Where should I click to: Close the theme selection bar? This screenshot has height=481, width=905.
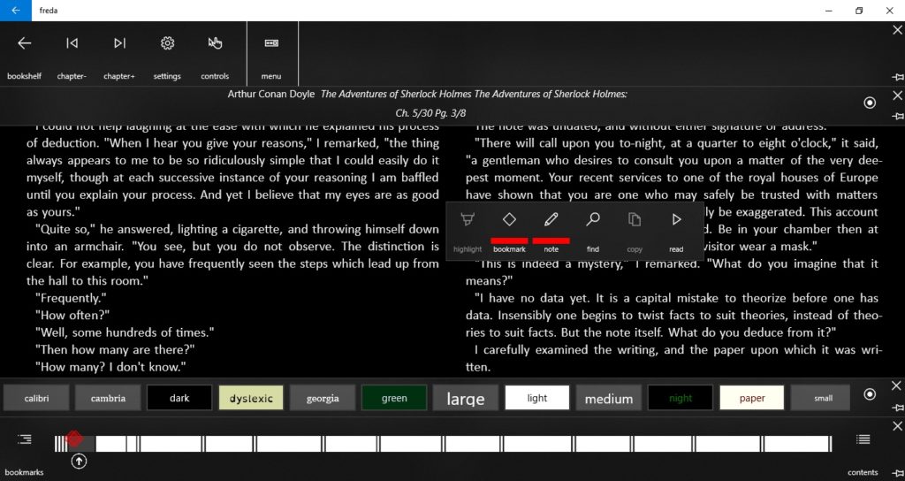[x=896, y=386]
